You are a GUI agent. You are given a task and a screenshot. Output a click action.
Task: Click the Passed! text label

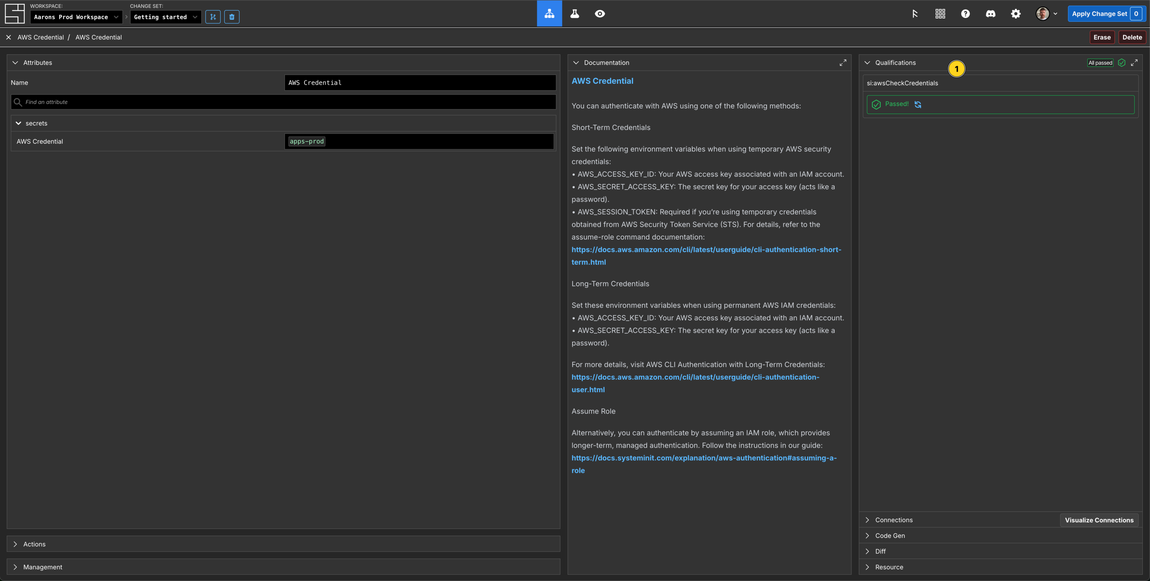[x=896, y=104]
